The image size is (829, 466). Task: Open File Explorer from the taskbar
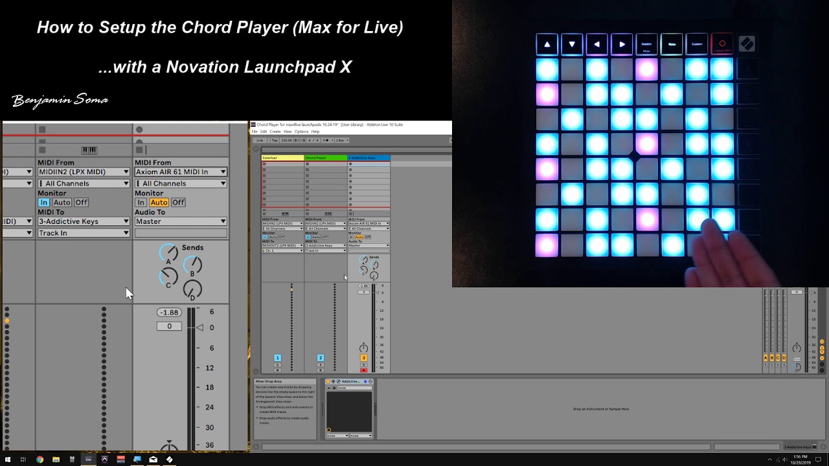(x=56, y=460)
